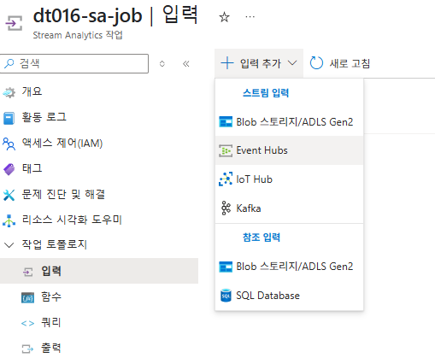Click the 개요 gear icon

tap(9, 92)
